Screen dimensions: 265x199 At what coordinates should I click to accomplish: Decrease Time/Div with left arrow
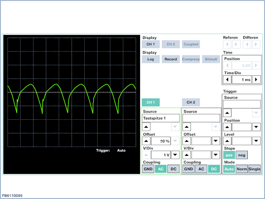pyautogui.click(x=227, y=80)
